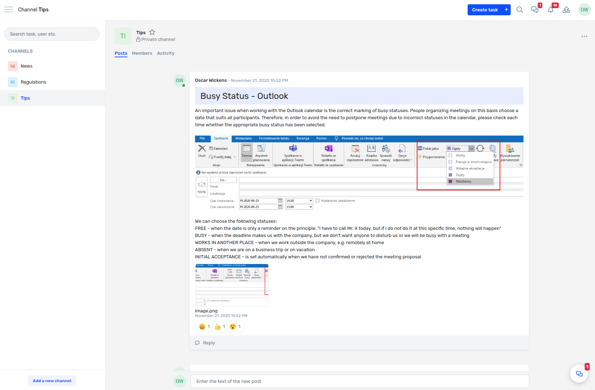The image size is (595, 390).
Task: Click the CHANNELS section heading
Action: coord(20,51)
